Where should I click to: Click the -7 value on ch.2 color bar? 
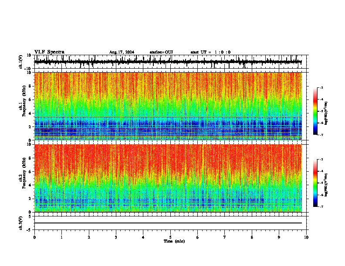[321, 207]
